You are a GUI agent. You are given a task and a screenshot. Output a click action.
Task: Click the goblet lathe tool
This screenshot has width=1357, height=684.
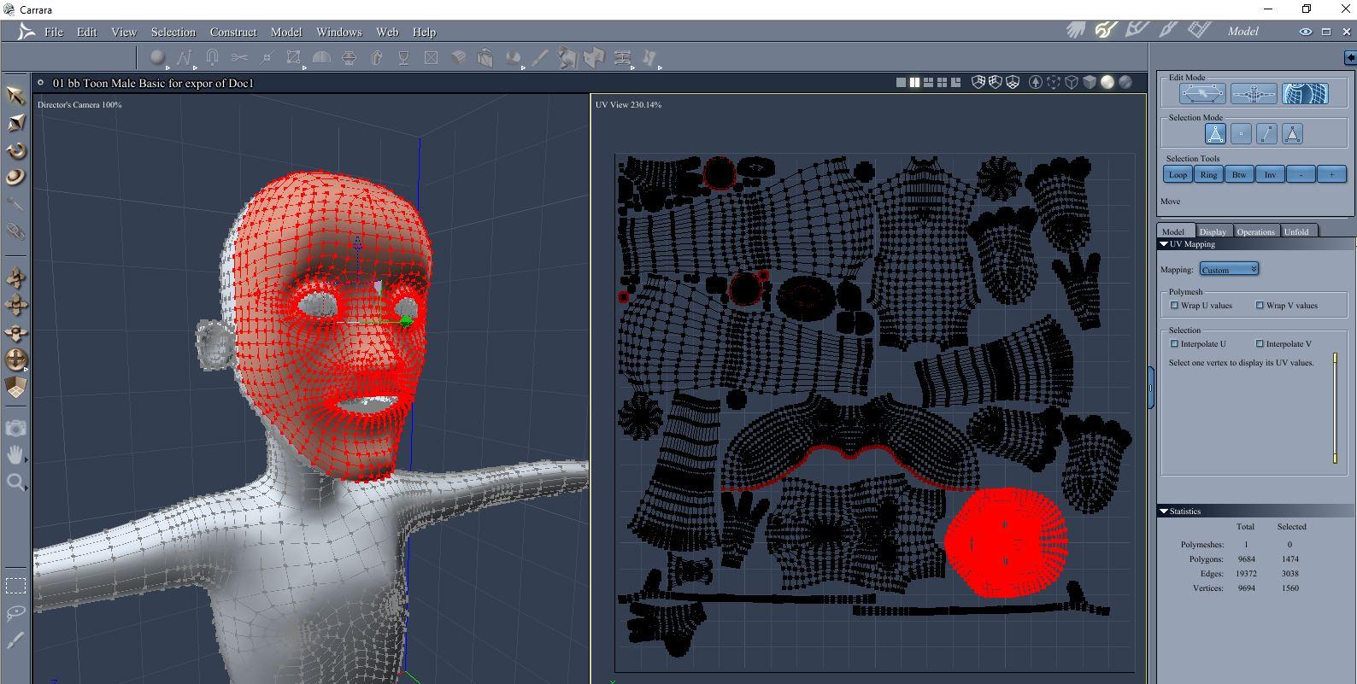coord(403,57)
